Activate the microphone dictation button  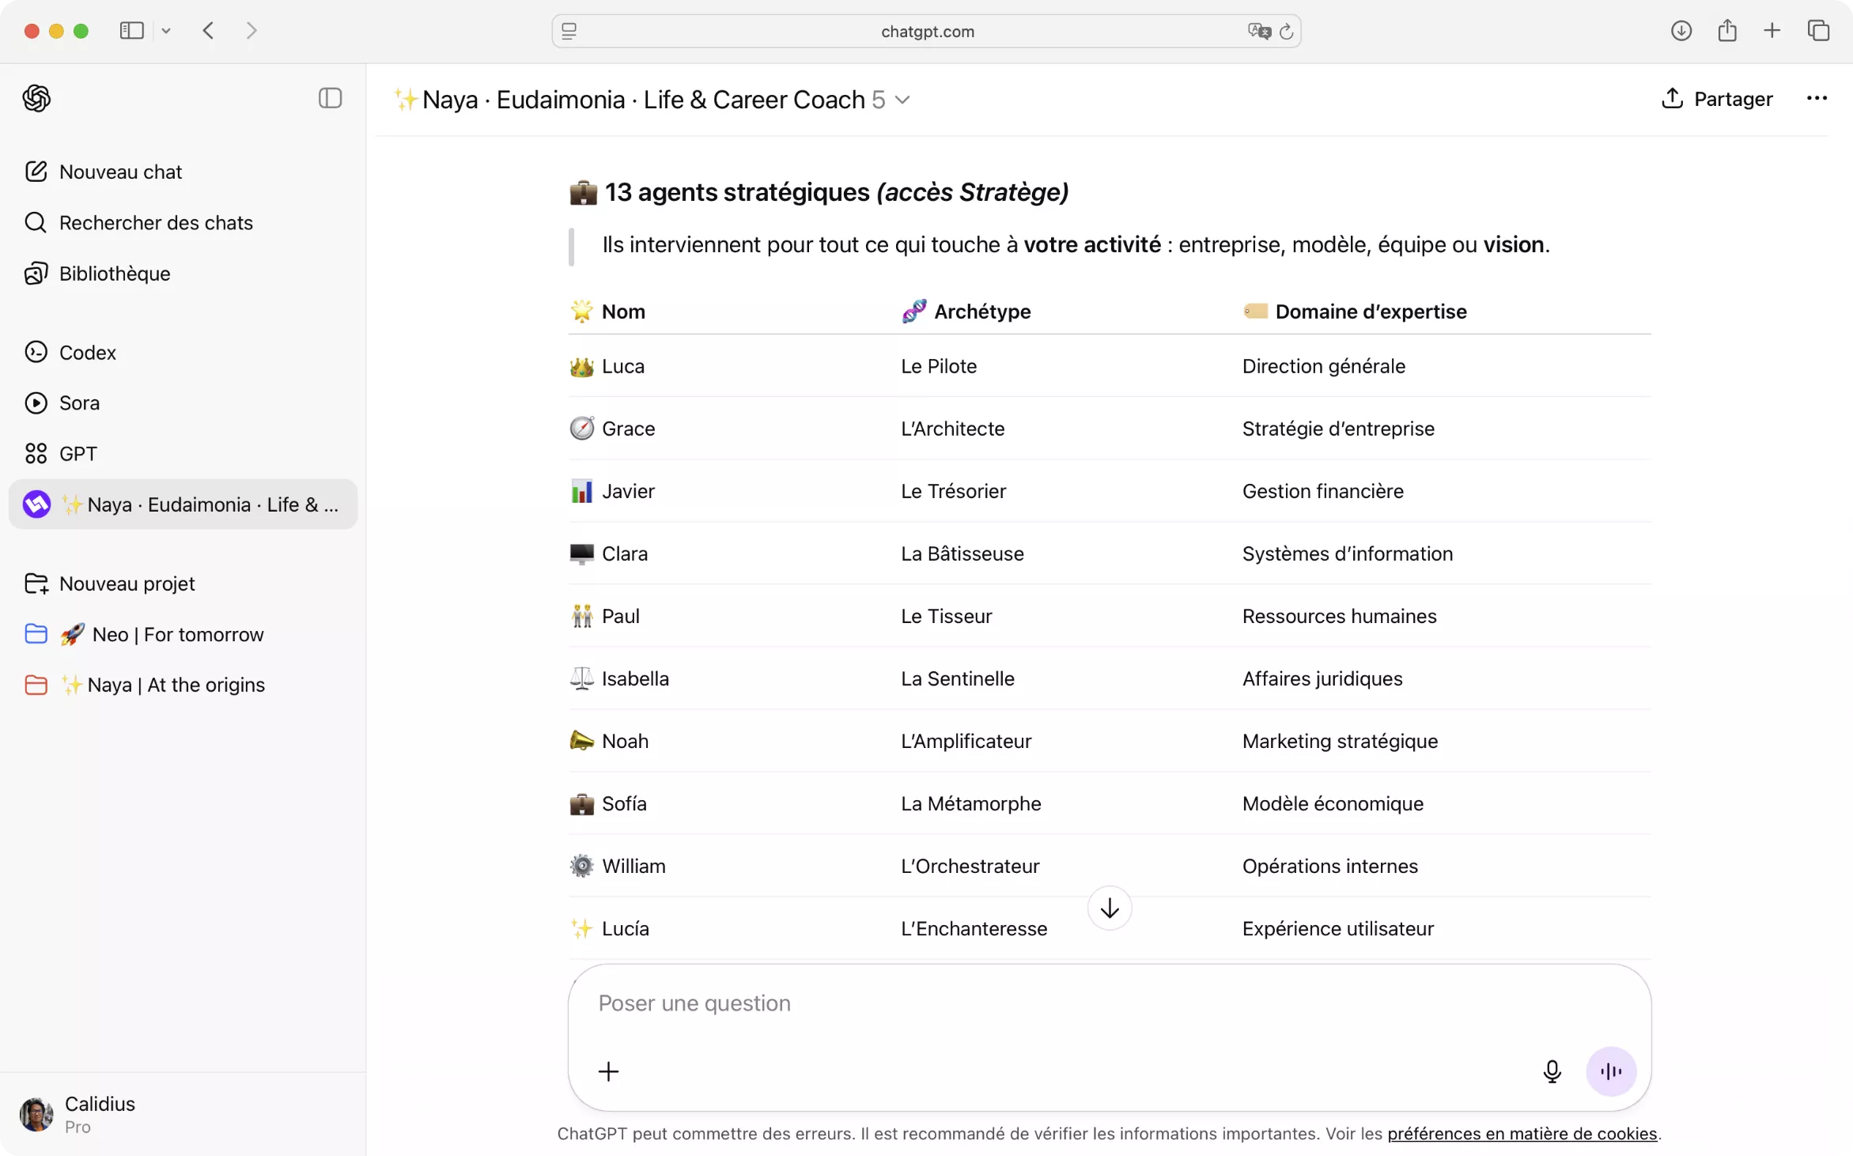[1552, 1071]
